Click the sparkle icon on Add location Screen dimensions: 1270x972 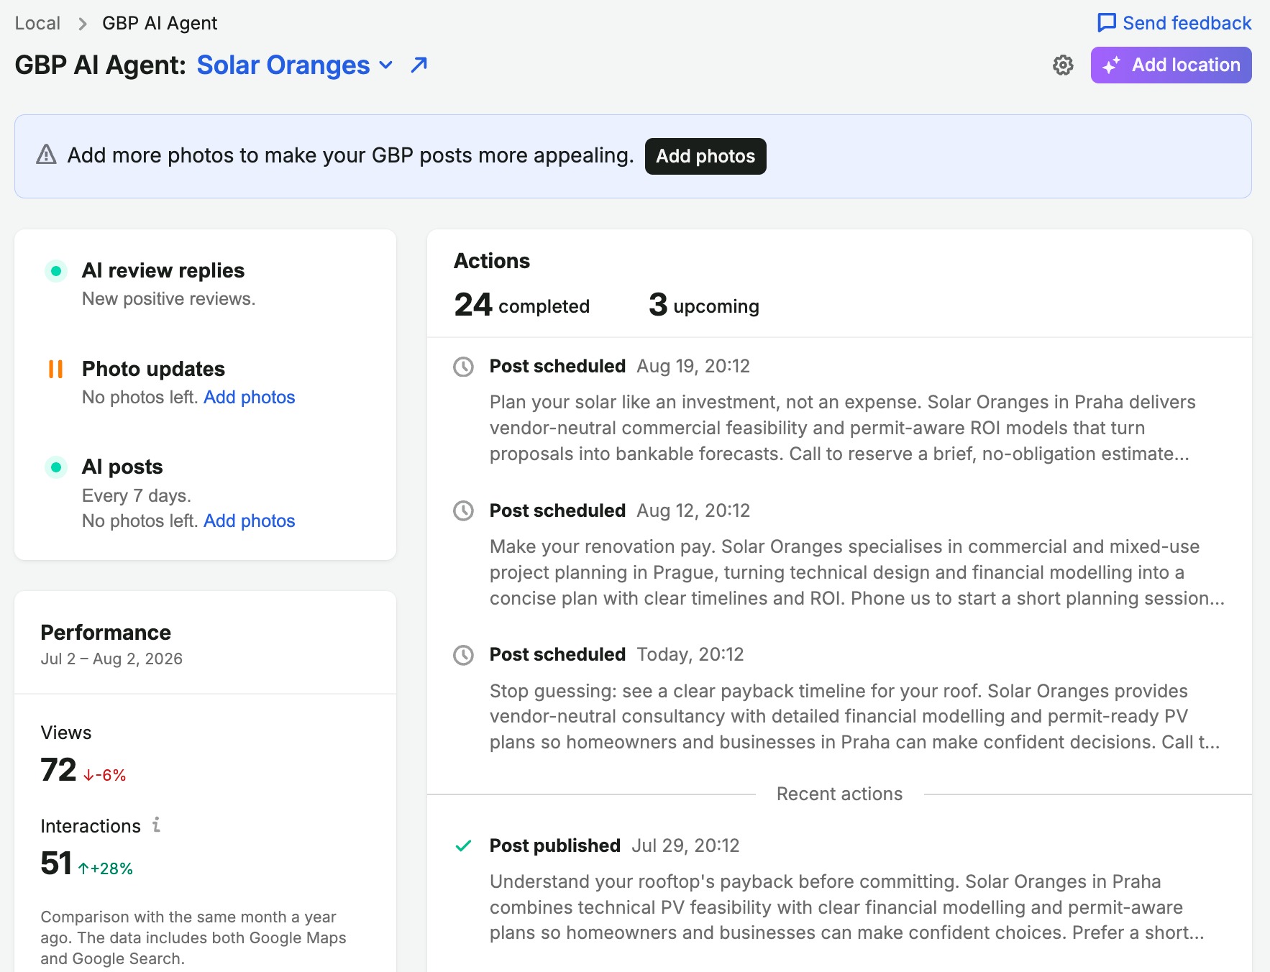click(x=1111, y=65)
